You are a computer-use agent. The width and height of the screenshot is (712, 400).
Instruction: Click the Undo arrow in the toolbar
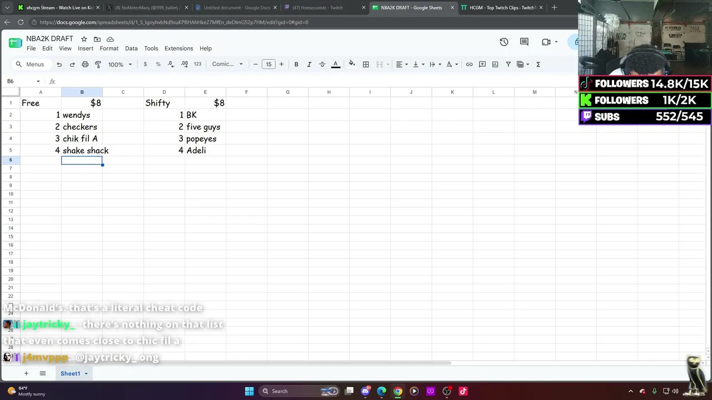(59, 64)
